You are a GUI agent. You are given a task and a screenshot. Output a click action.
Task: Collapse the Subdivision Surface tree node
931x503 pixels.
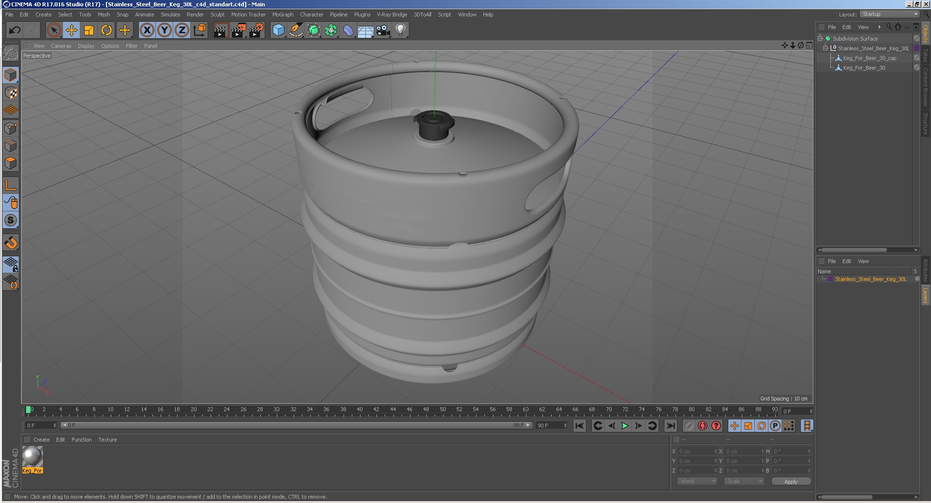[820, 39]
